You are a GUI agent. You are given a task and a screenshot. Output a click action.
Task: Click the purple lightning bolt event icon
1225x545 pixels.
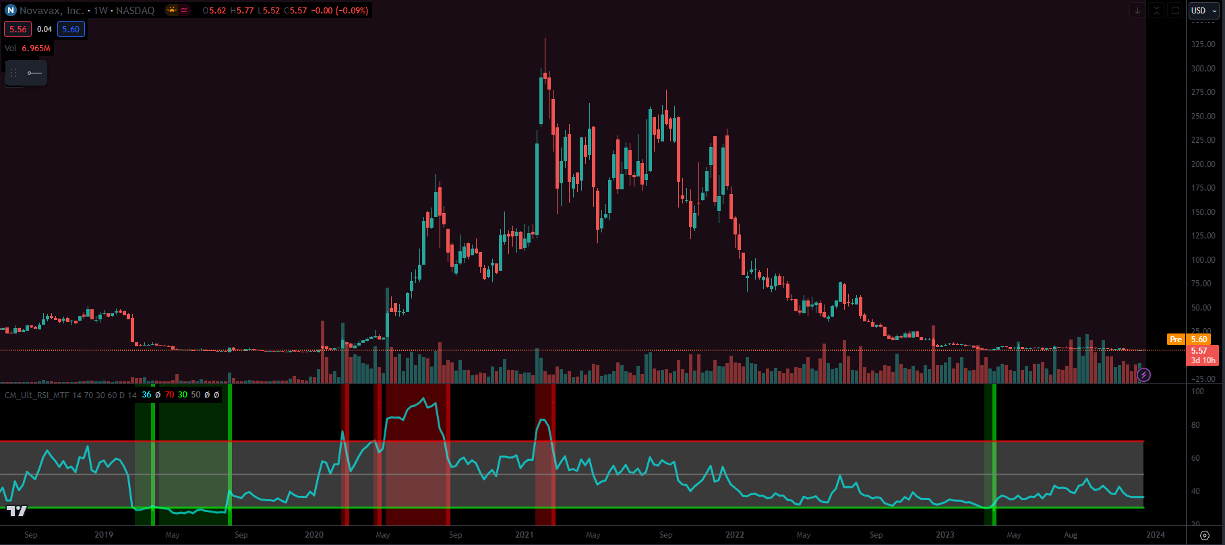pos(1143,375)
